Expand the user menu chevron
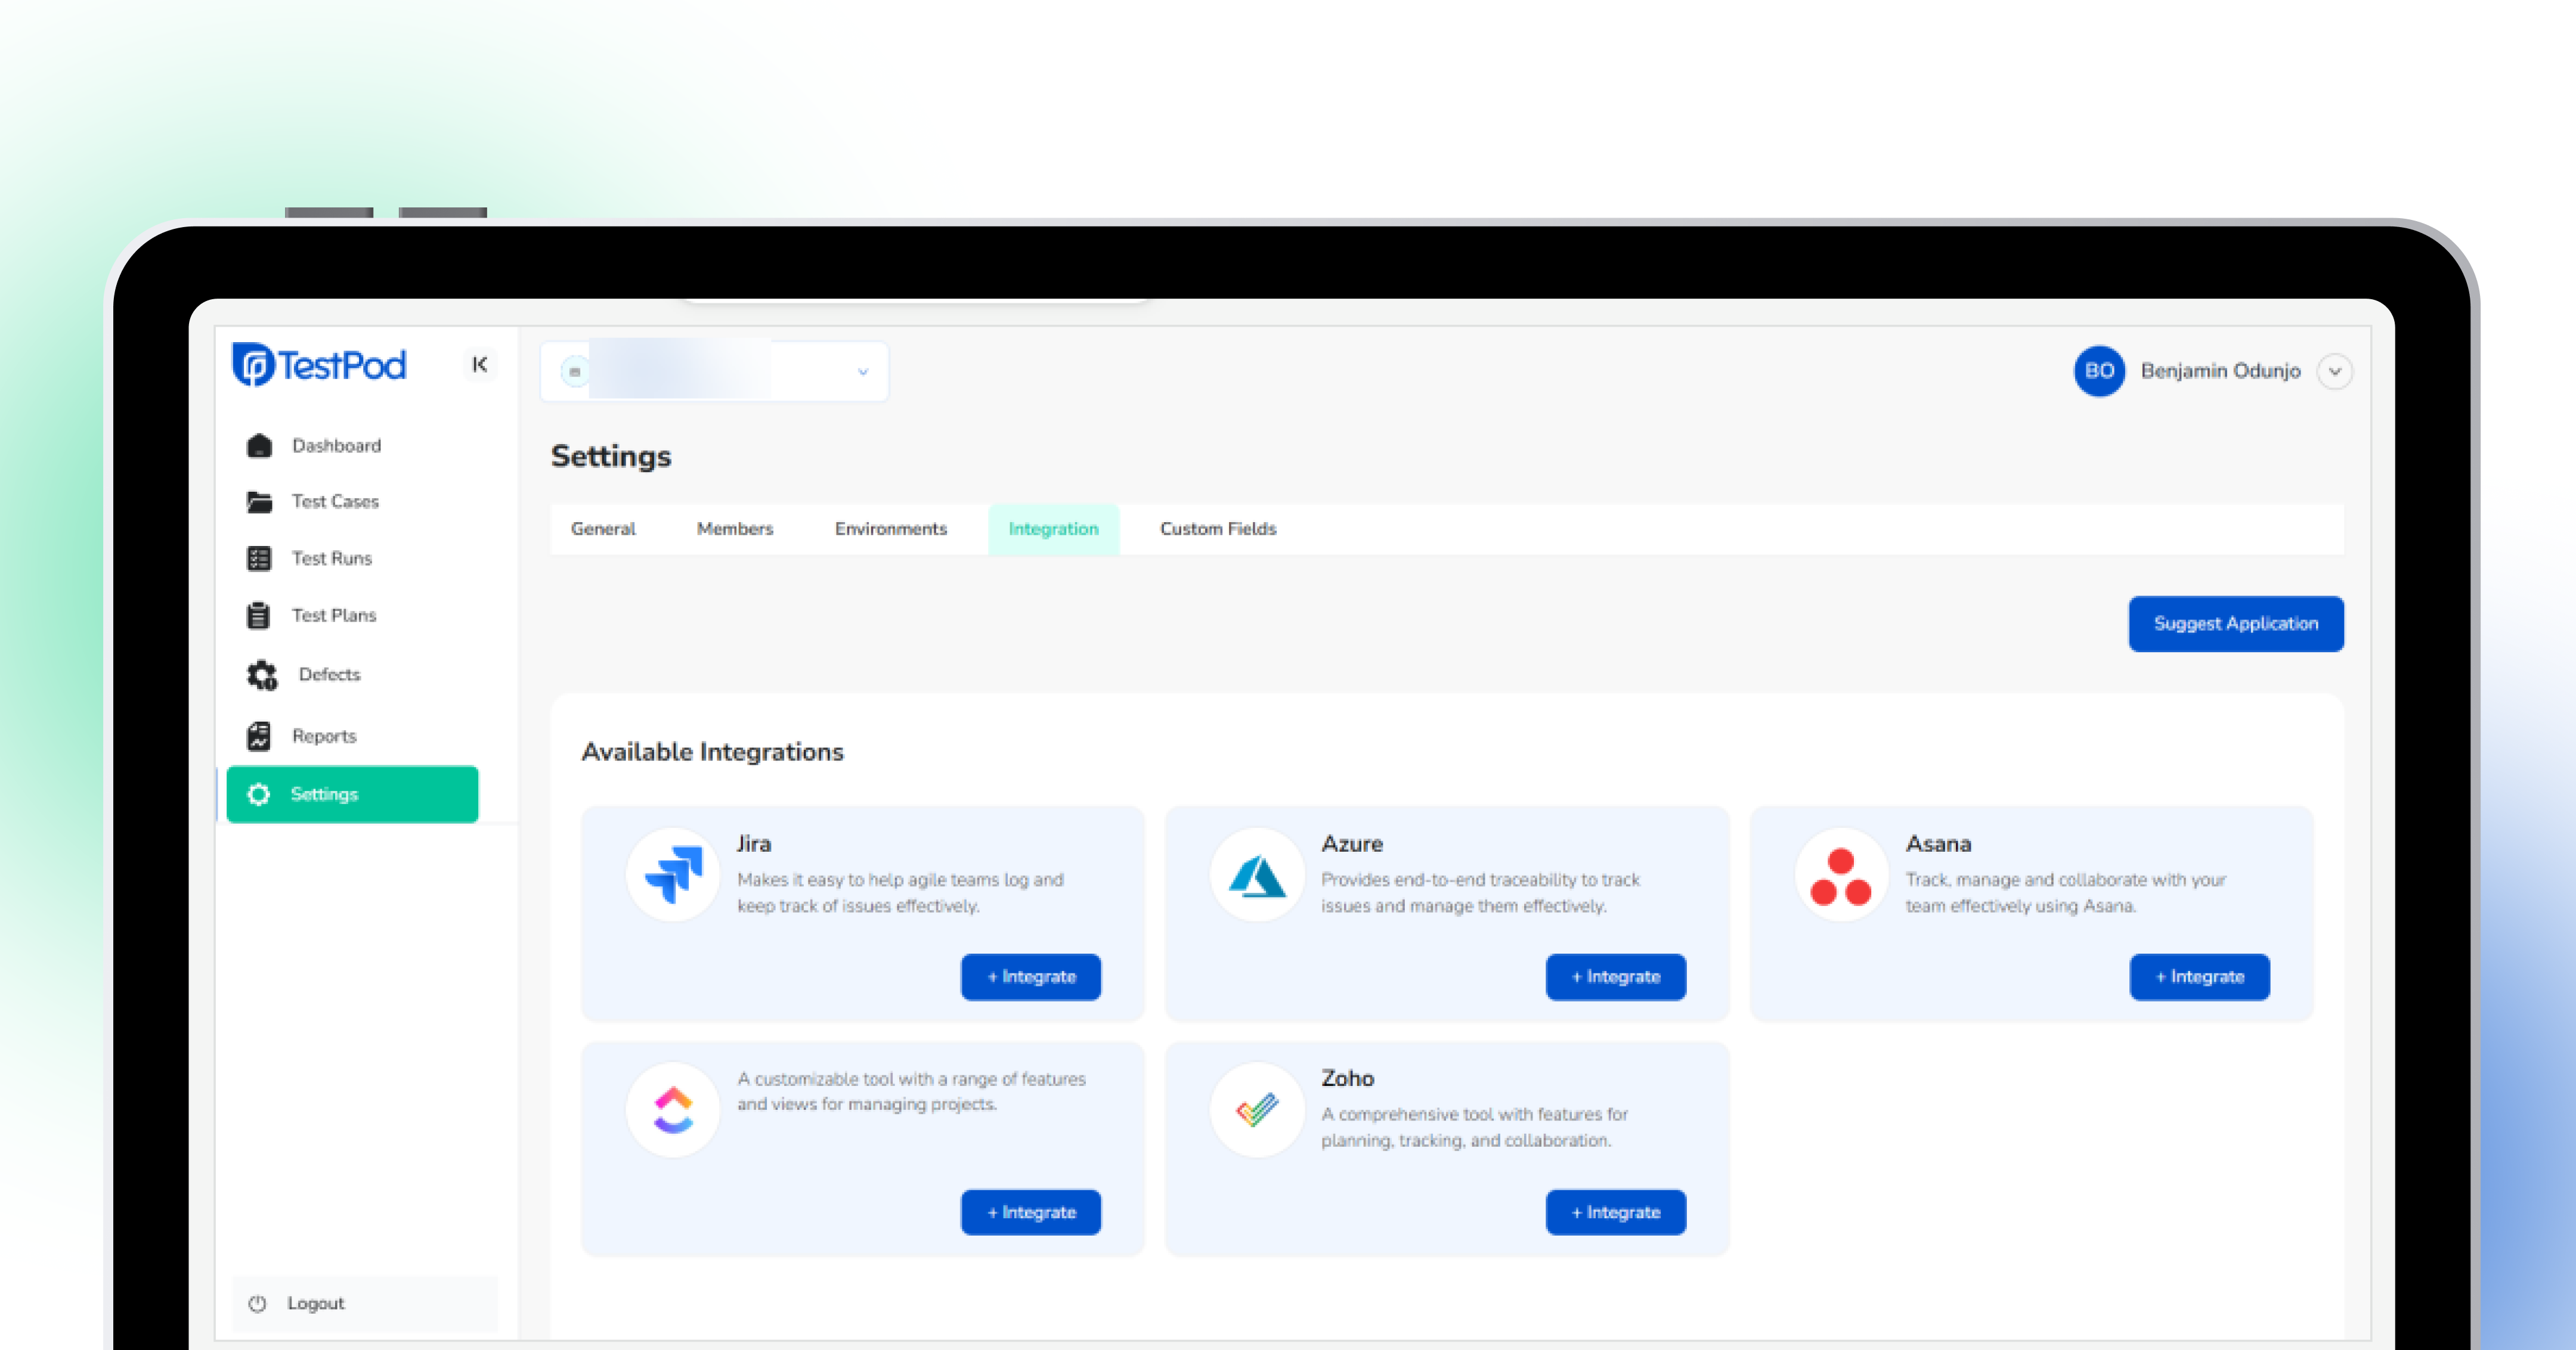The width and height of the screenshot is (2576, 1350). [2335, 372]
